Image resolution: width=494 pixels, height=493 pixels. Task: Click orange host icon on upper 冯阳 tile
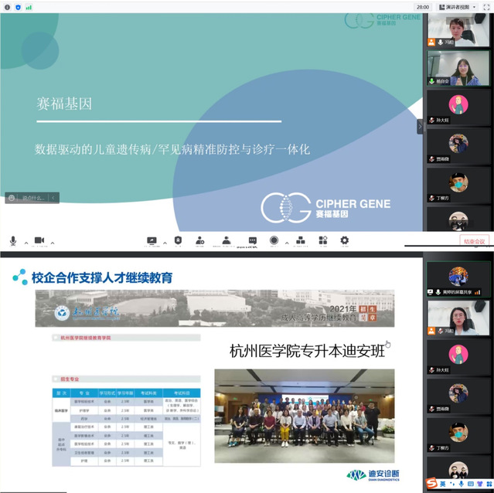pyautogui.click(x=431, y=42)
